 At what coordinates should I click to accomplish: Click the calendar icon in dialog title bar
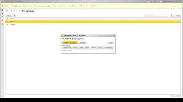click(x=102, y=35)
